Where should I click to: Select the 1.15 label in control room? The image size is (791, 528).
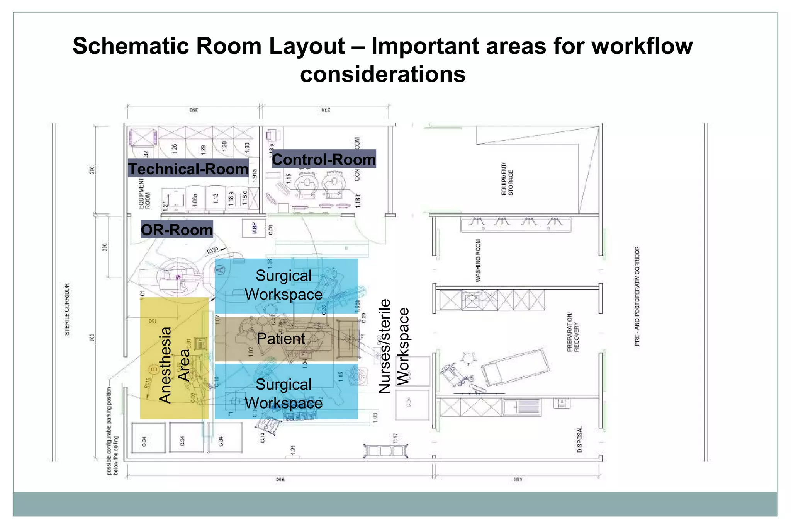point(289,178)
